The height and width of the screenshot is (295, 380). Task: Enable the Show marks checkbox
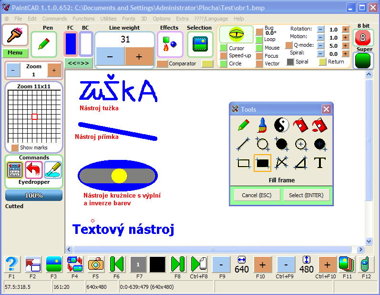[15, 147]
